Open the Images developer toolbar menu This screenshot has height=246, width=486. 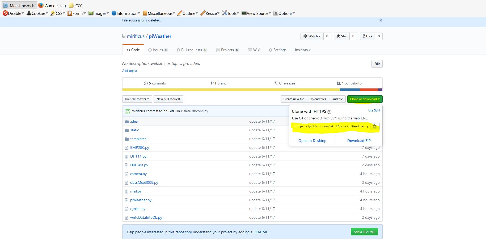tap(99, 13)
